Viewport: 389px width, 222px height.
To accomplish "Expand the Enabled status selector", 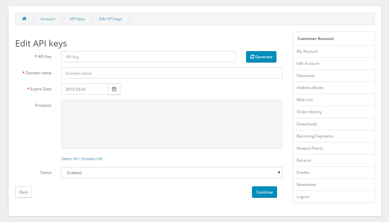I will tap(171, 173).
